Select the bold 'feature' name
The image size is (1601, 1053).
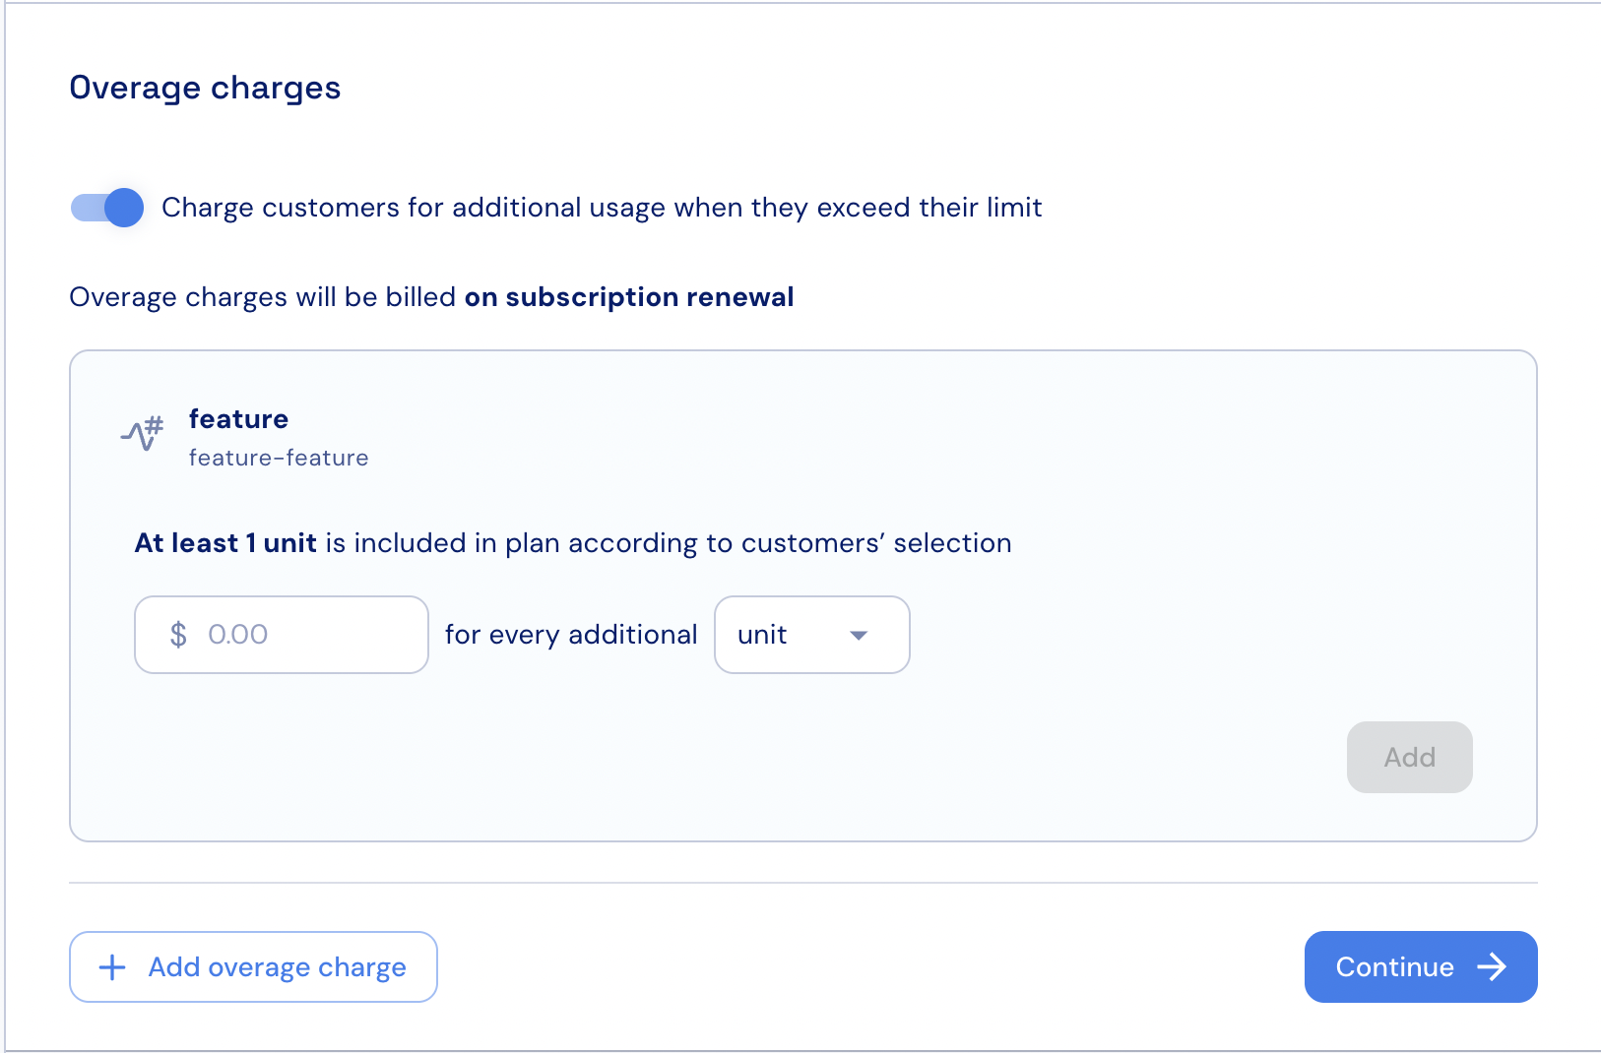click(x=238, y=419)
